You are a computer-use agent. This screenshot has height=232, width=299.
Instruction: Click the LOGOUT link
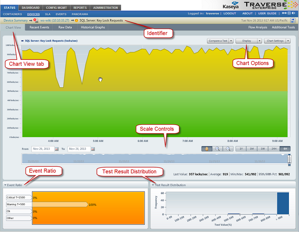click(x=230, y=13)
